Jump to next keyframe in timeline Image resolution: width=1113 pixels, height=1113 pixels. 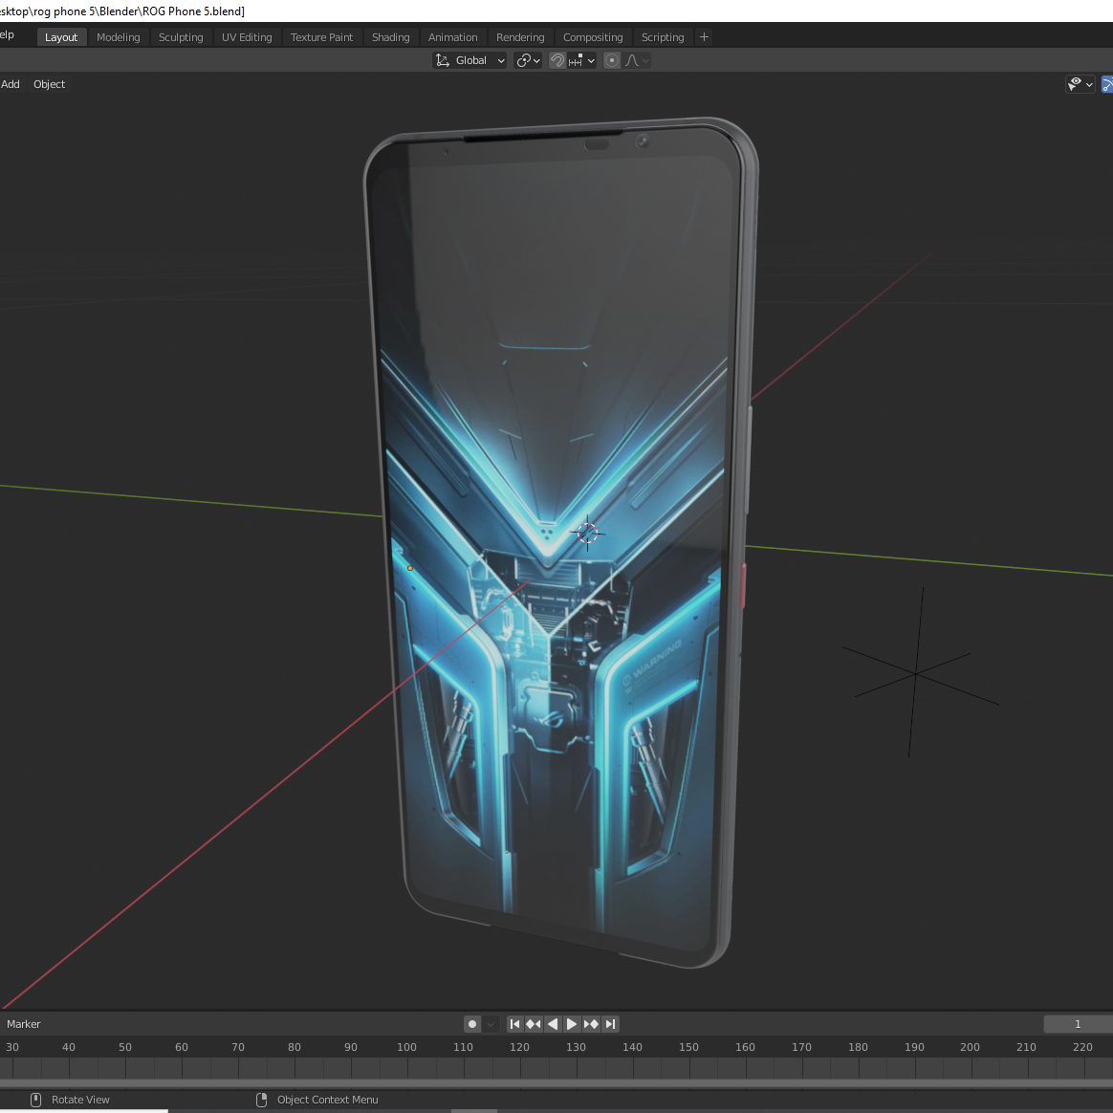point(591,1024)
